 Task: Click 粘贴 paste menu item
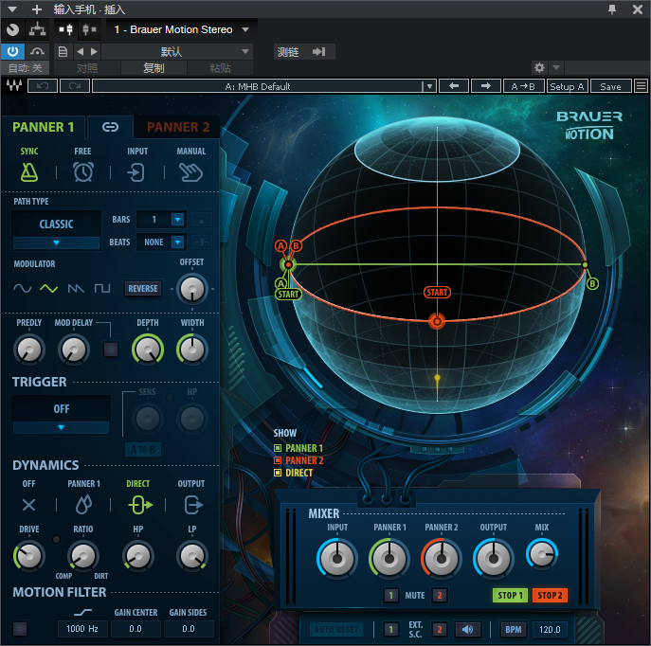(220, 67)
